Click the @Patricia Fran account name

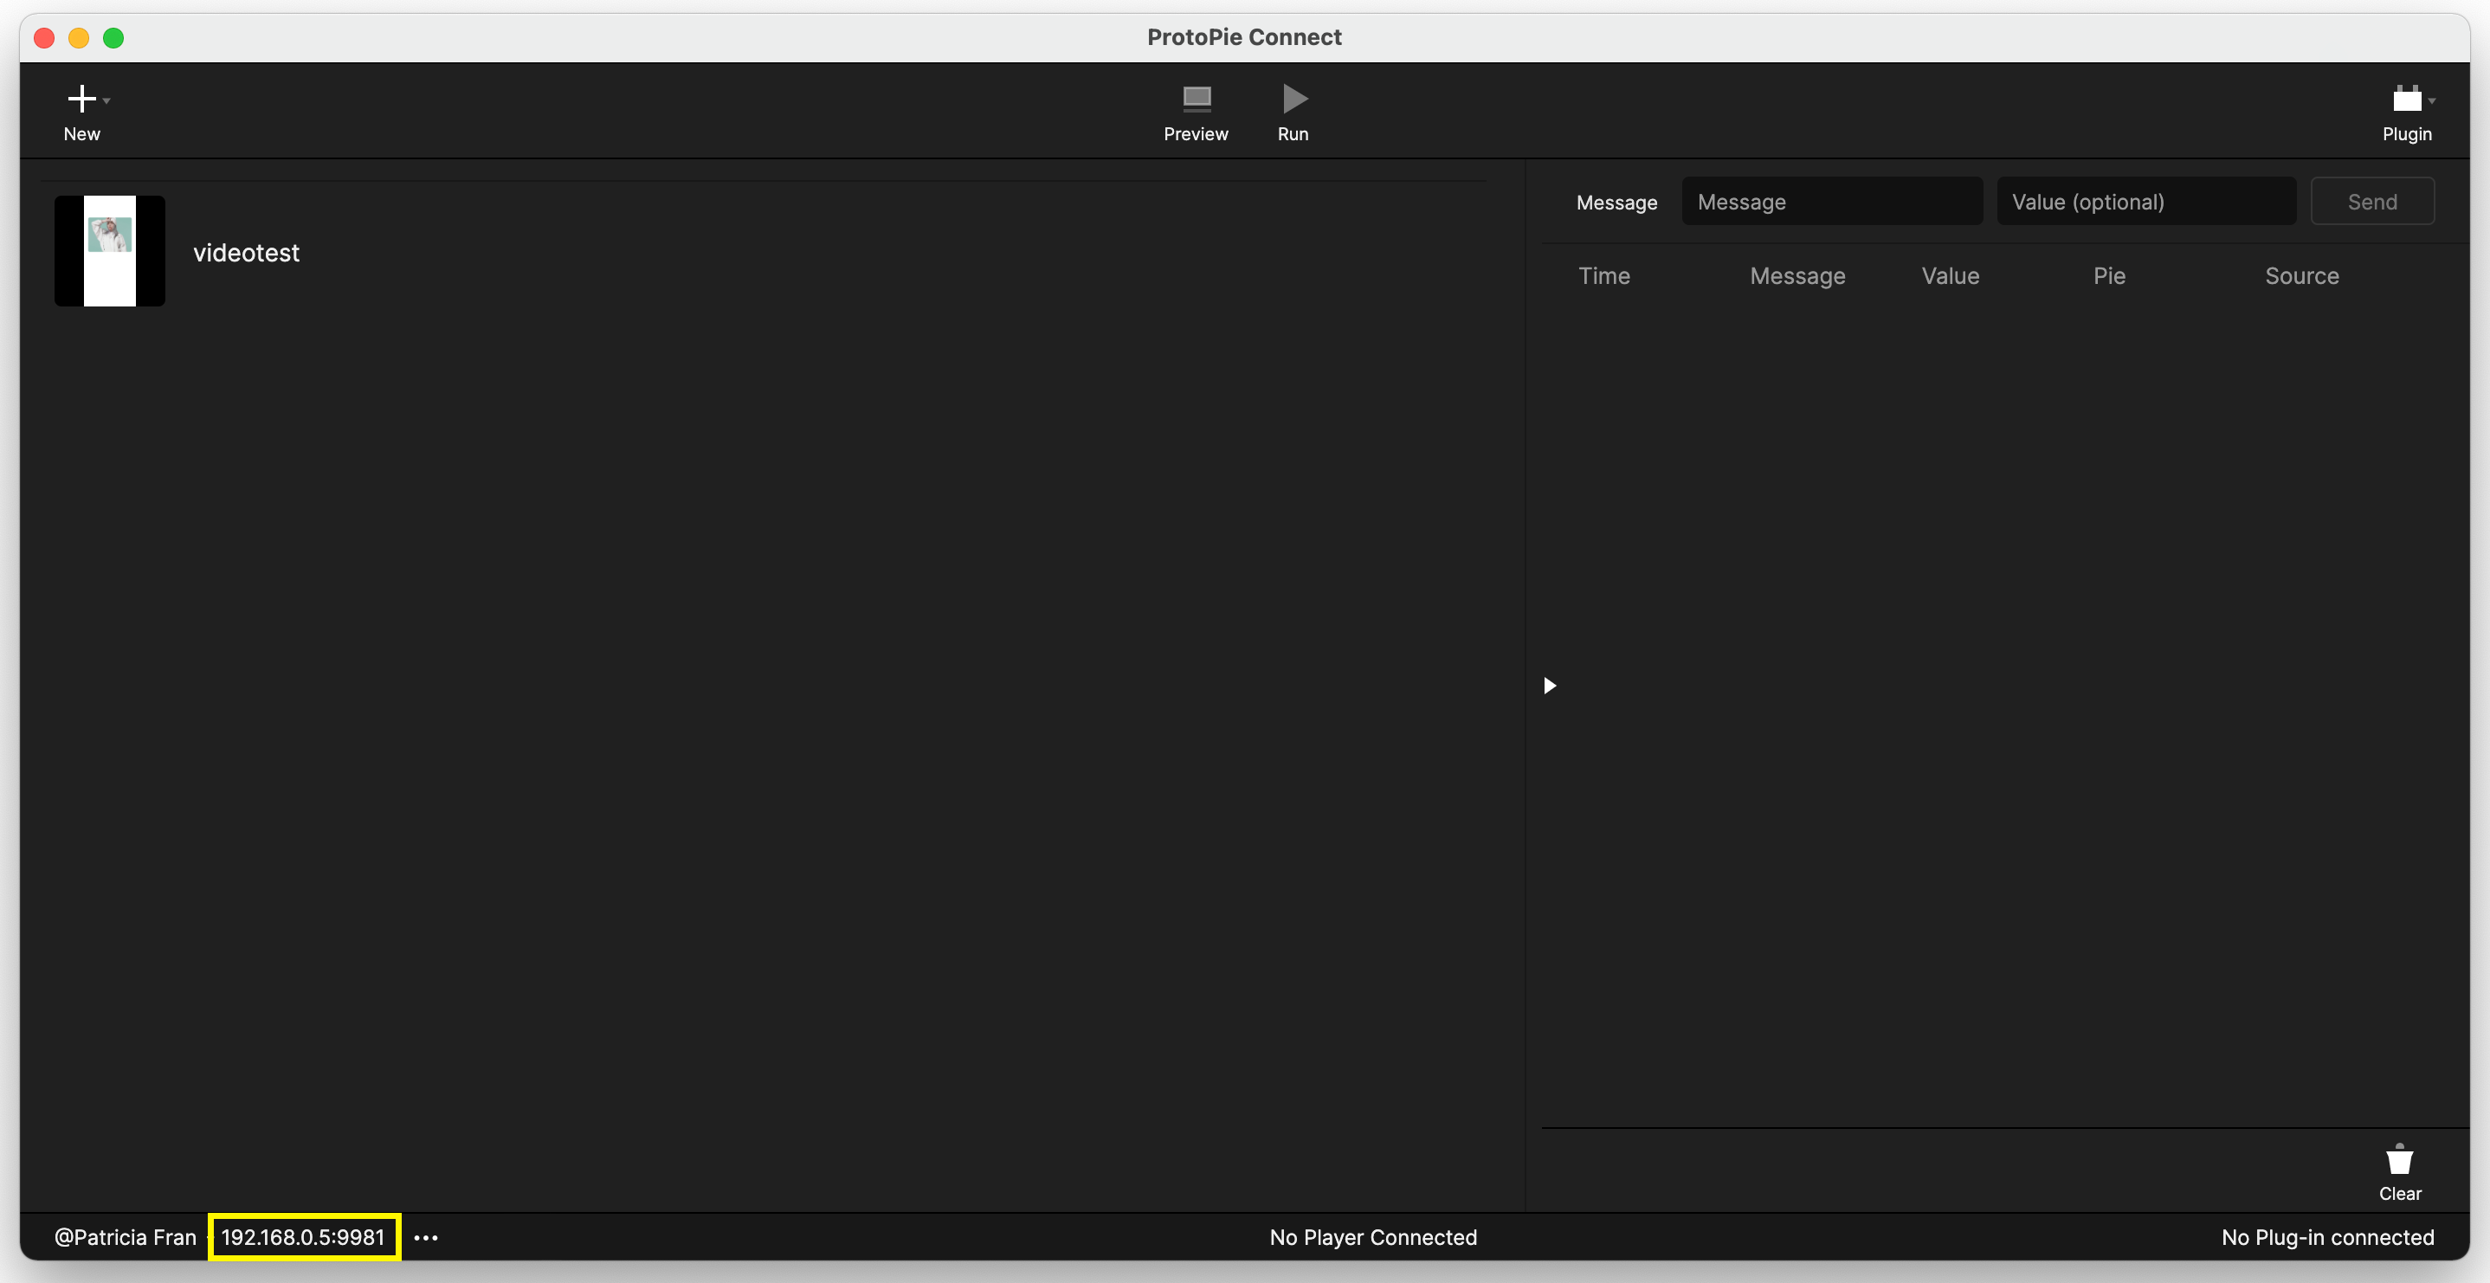pos(126,1238)
